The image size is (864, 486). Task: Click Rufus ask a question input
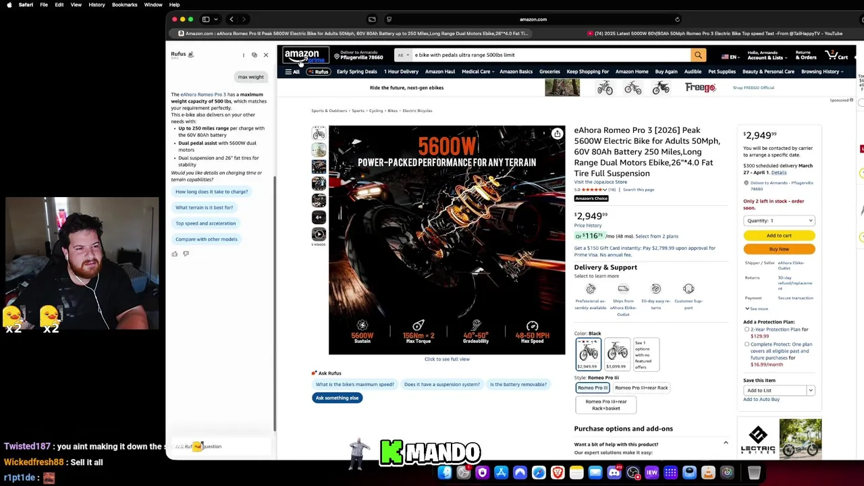point(220,446)
